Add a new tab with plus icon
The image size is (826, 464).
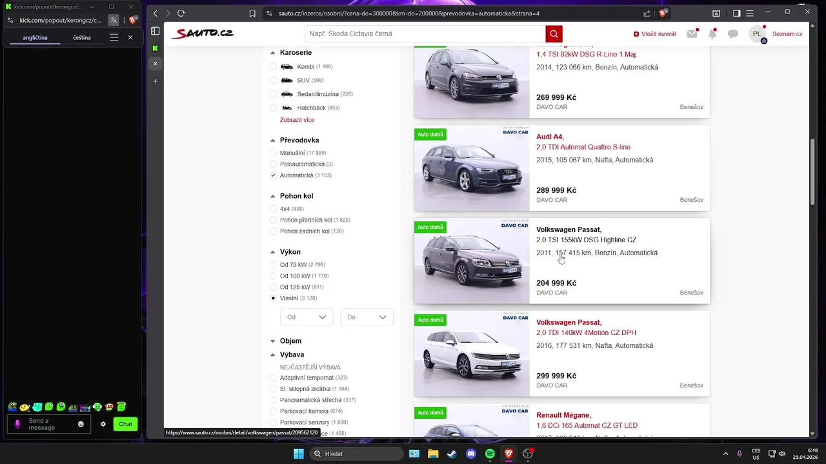[x=155, y=81]
